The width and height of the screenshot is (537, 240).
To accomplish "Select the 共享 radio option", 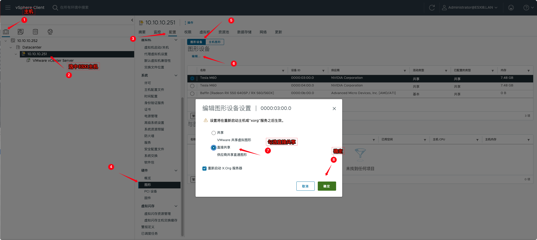I will [214, 133].
